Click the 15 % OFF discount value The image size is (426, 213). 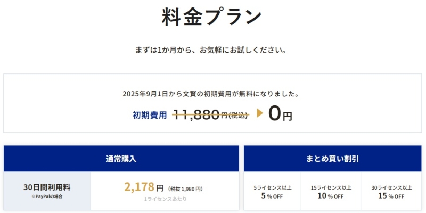[x=392, y=196]
